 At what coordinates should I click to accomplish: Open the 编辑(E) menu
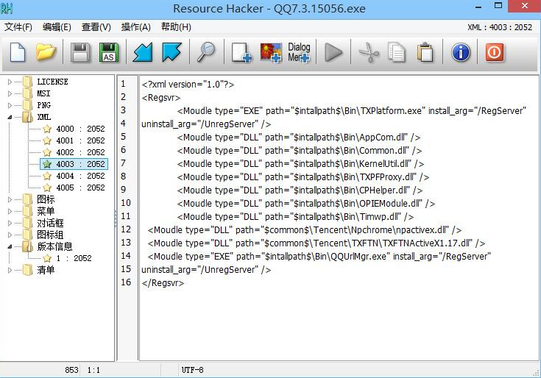(57, 27)
